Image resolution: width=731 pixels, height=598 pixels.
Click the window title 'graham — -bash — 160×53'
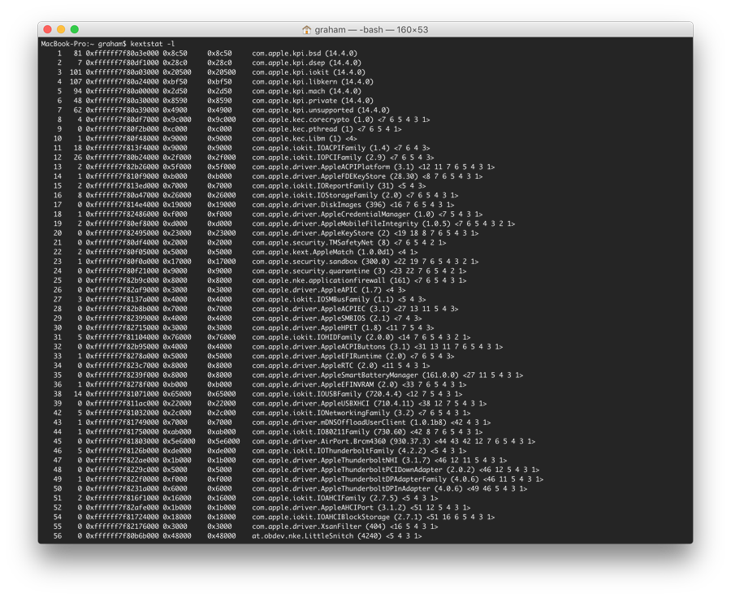point(371,30)
